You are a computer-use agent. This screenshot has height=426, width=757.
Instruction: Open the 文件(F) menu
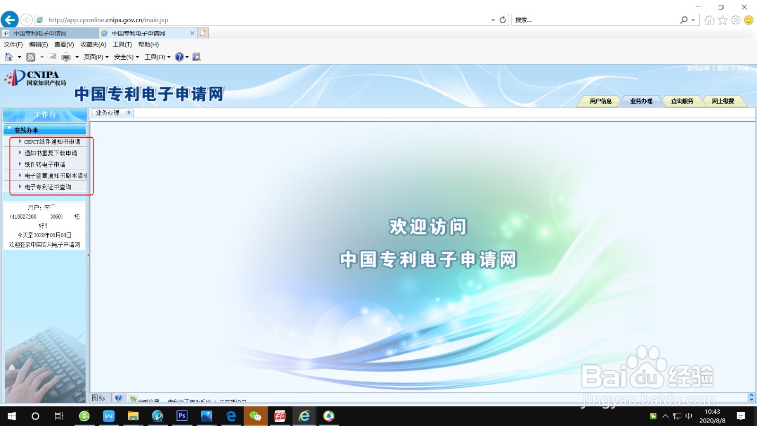point(13,44)
